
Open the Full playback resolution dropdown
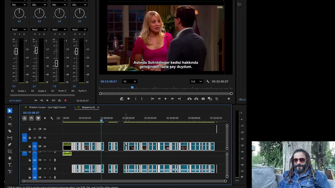click(x=196, y=81)
